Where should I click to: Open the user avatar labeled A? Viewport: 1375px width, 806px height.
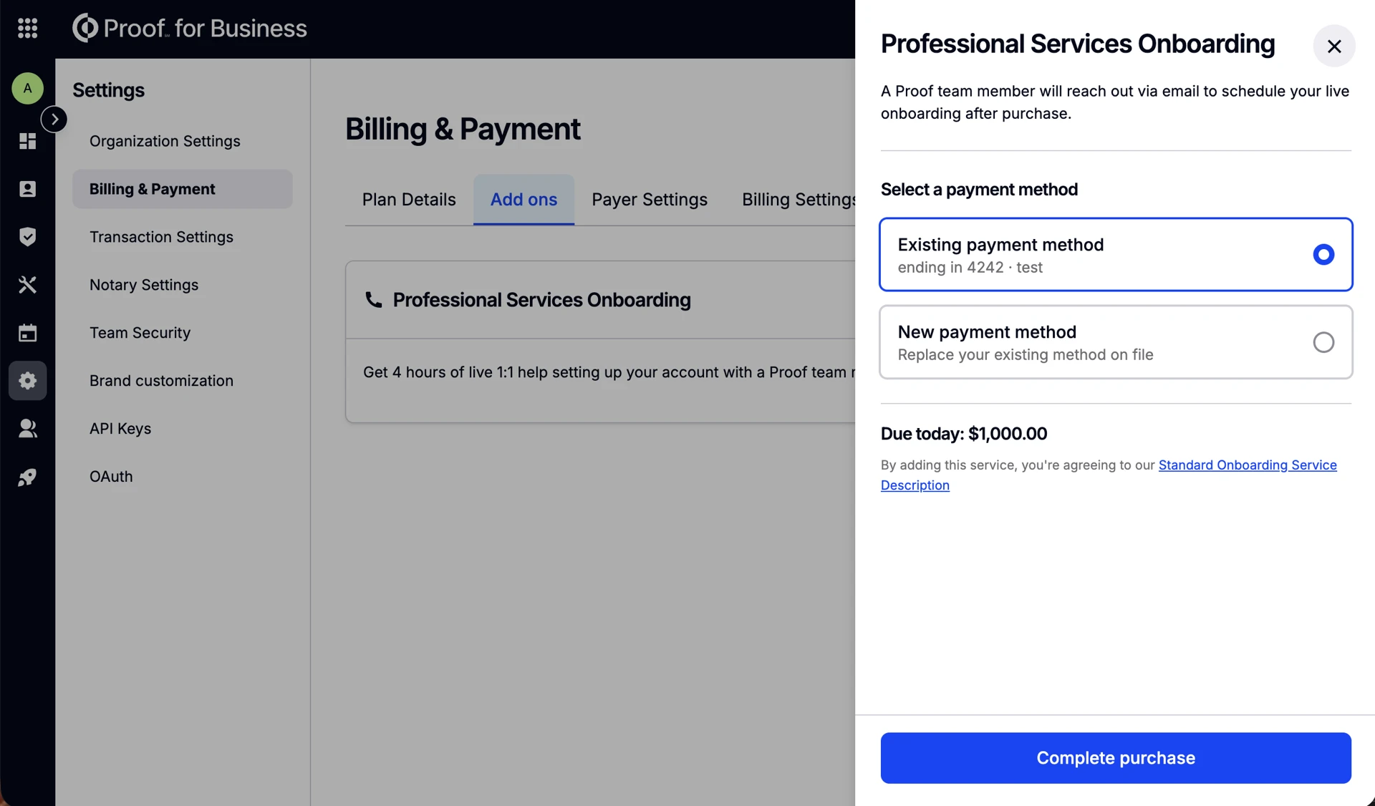point(27,88)
